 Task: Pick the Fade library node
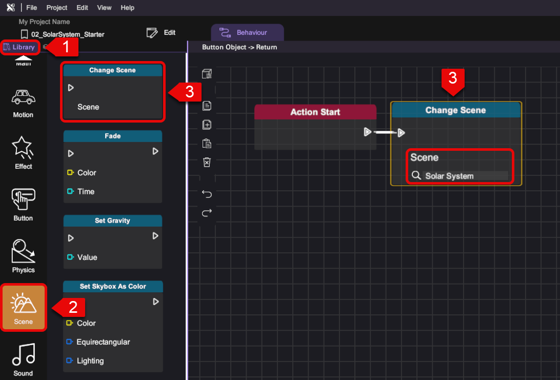click(113, 167)
